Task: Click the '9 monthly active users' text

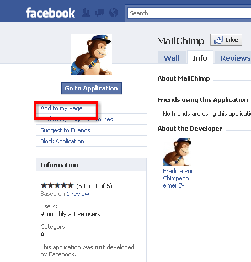Action: coord(70,214)
